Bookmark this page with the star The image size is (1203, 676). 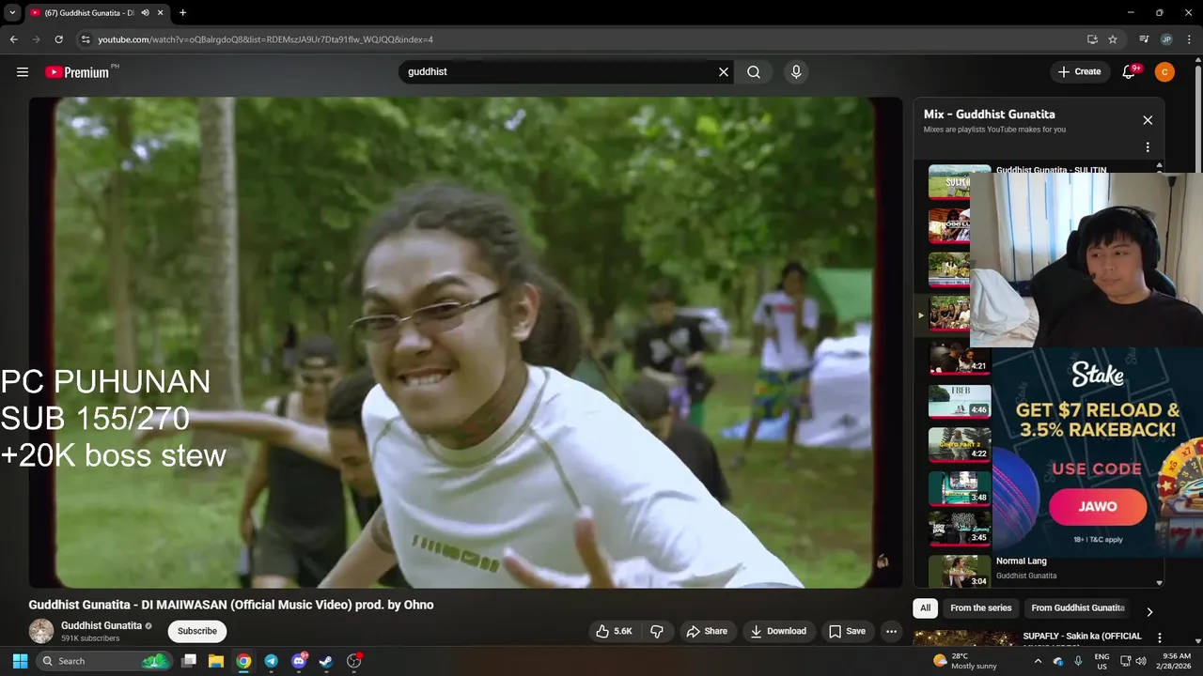click(x=1113, y=39)
